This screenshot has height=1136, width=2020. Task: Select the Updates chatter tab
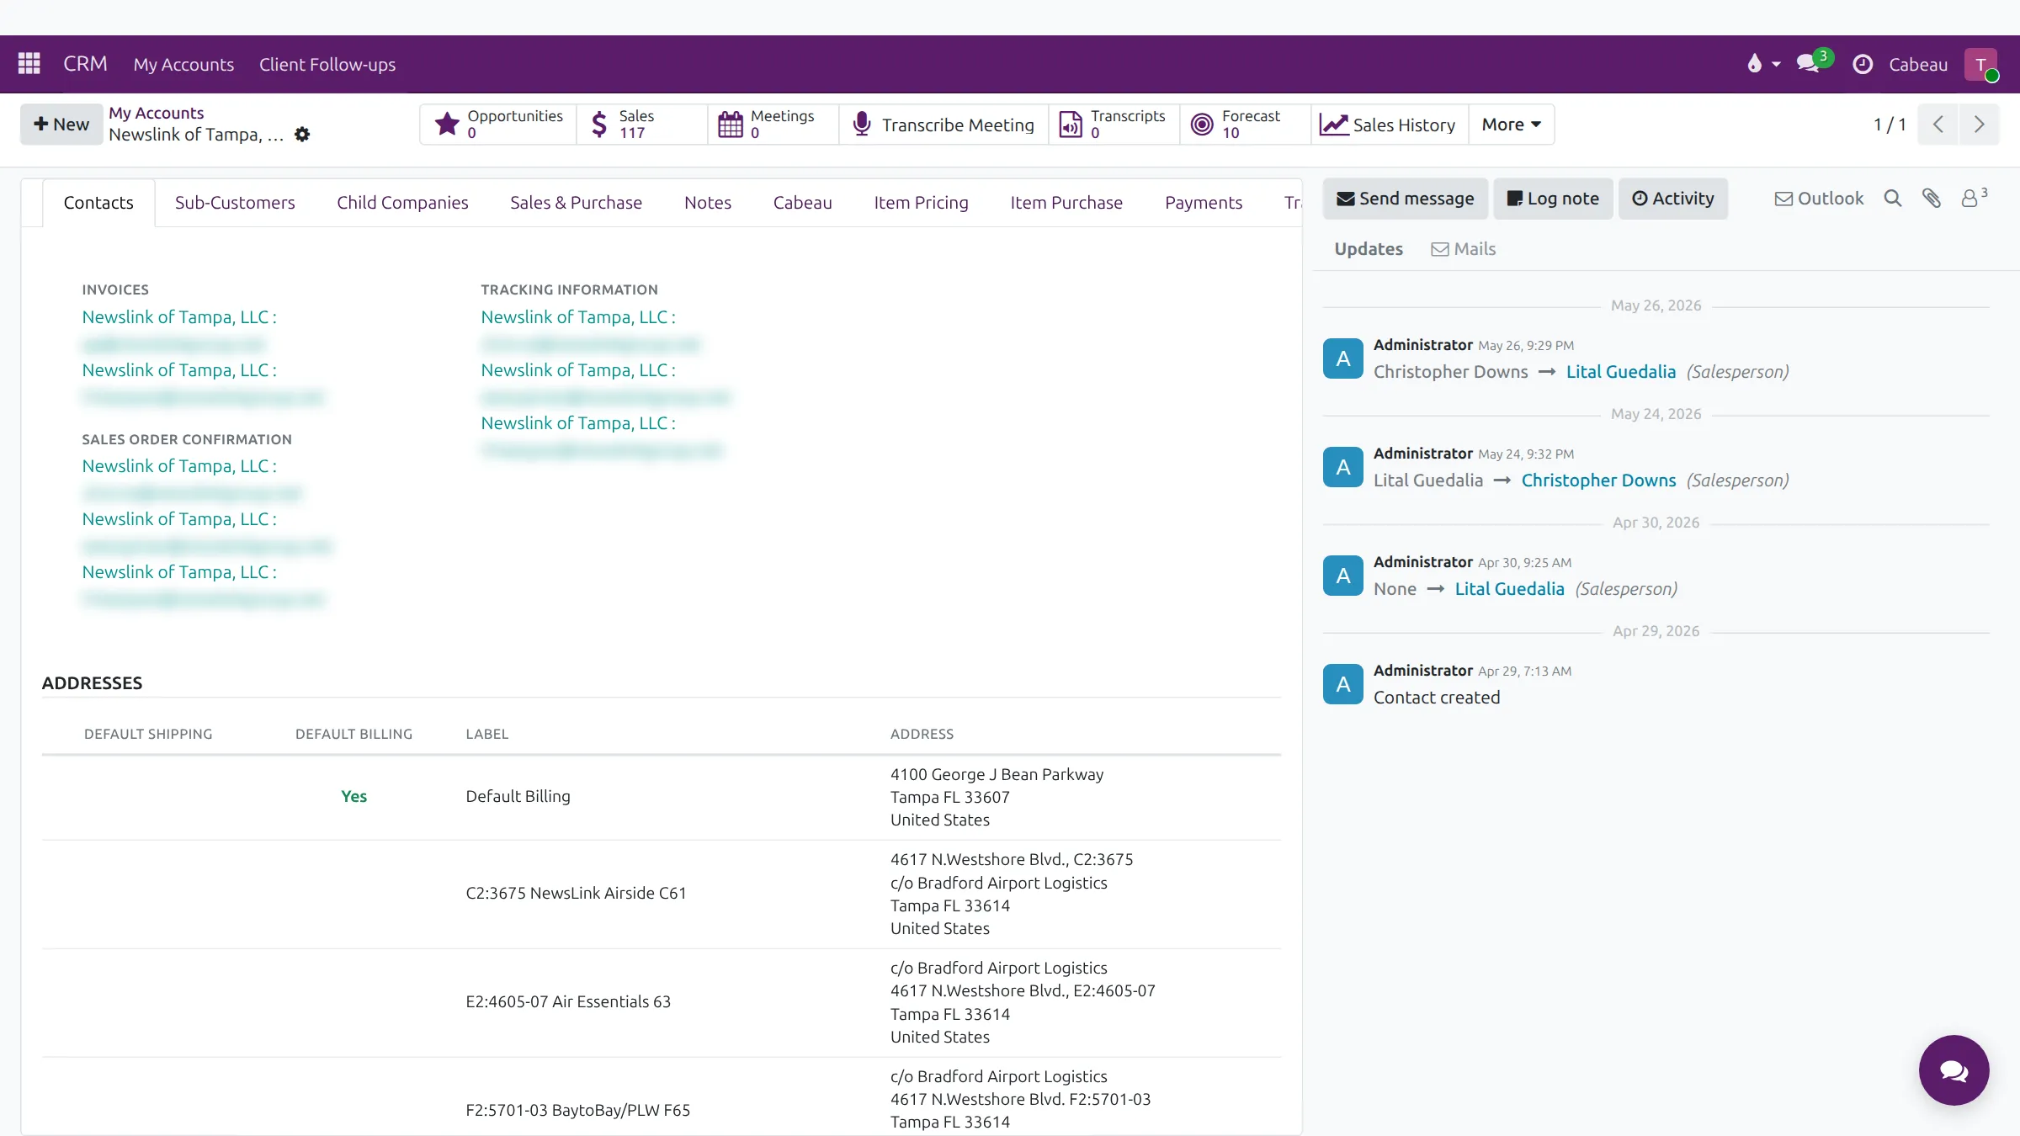pos(1369,249)
